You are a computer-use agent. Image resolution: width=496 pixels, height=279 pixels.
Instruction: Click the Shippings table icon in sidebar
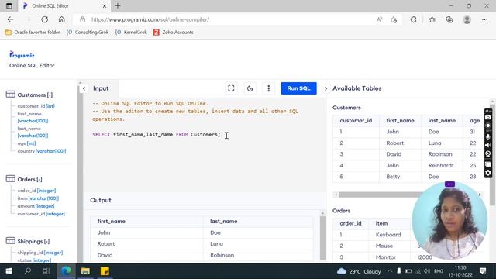coord(10,241)
